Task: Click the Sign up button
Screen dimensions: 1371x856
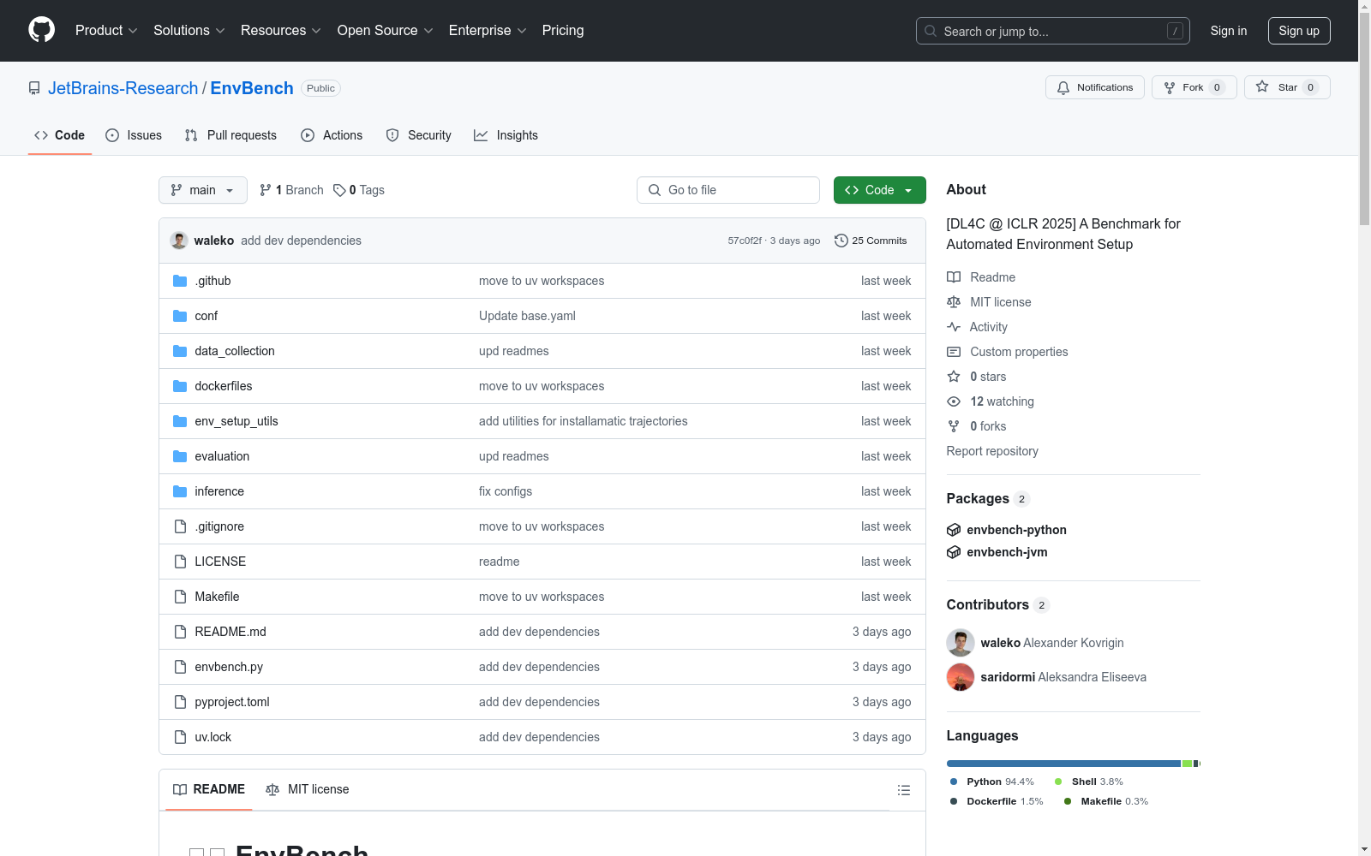Action: click(x=1299, y=31)
